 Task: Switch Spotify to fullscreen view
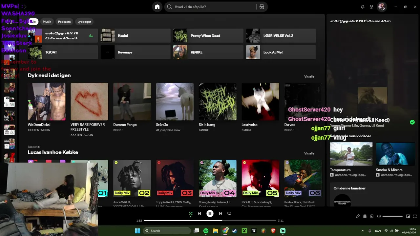415,216
